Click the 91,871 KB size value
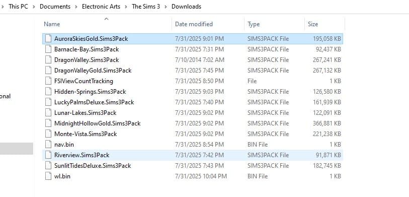This screenshot has height=197, width=409. click(329, 155)
